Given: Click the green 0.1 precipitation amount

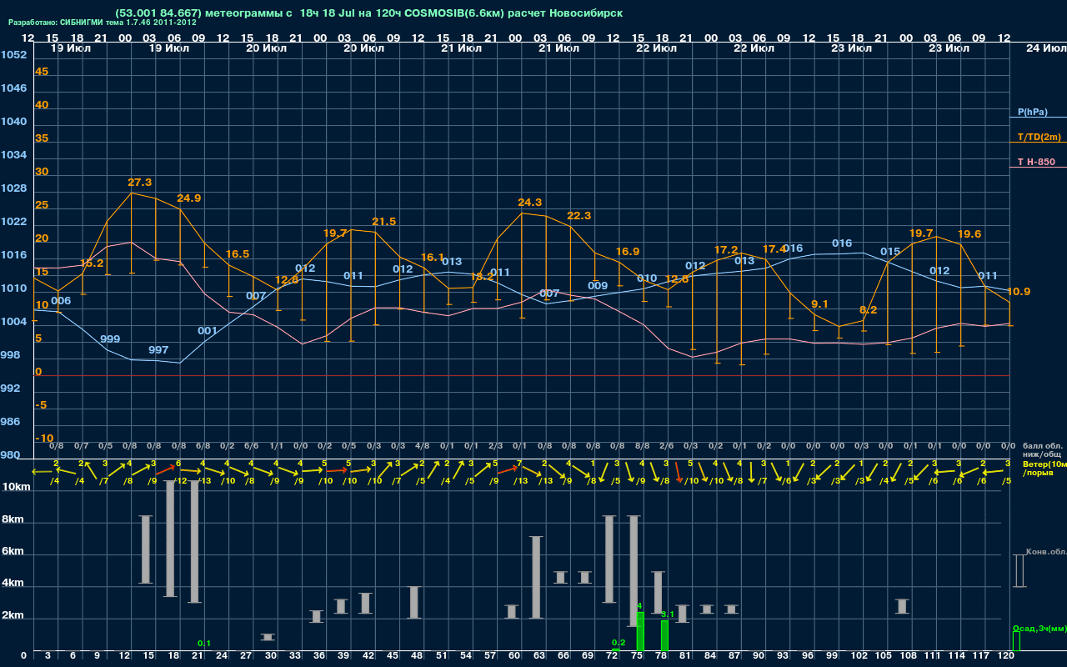Looking at the screenshot, I should pyautogui.click(x=204, y=643).
